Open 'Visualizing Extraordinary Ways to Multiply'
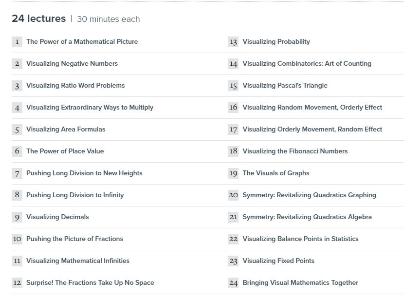404x299 pixels. coord(90,108)
